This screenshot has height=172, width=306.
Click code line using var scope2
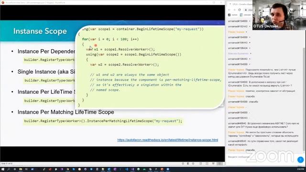pyautogui.click(x=134, y=54)
